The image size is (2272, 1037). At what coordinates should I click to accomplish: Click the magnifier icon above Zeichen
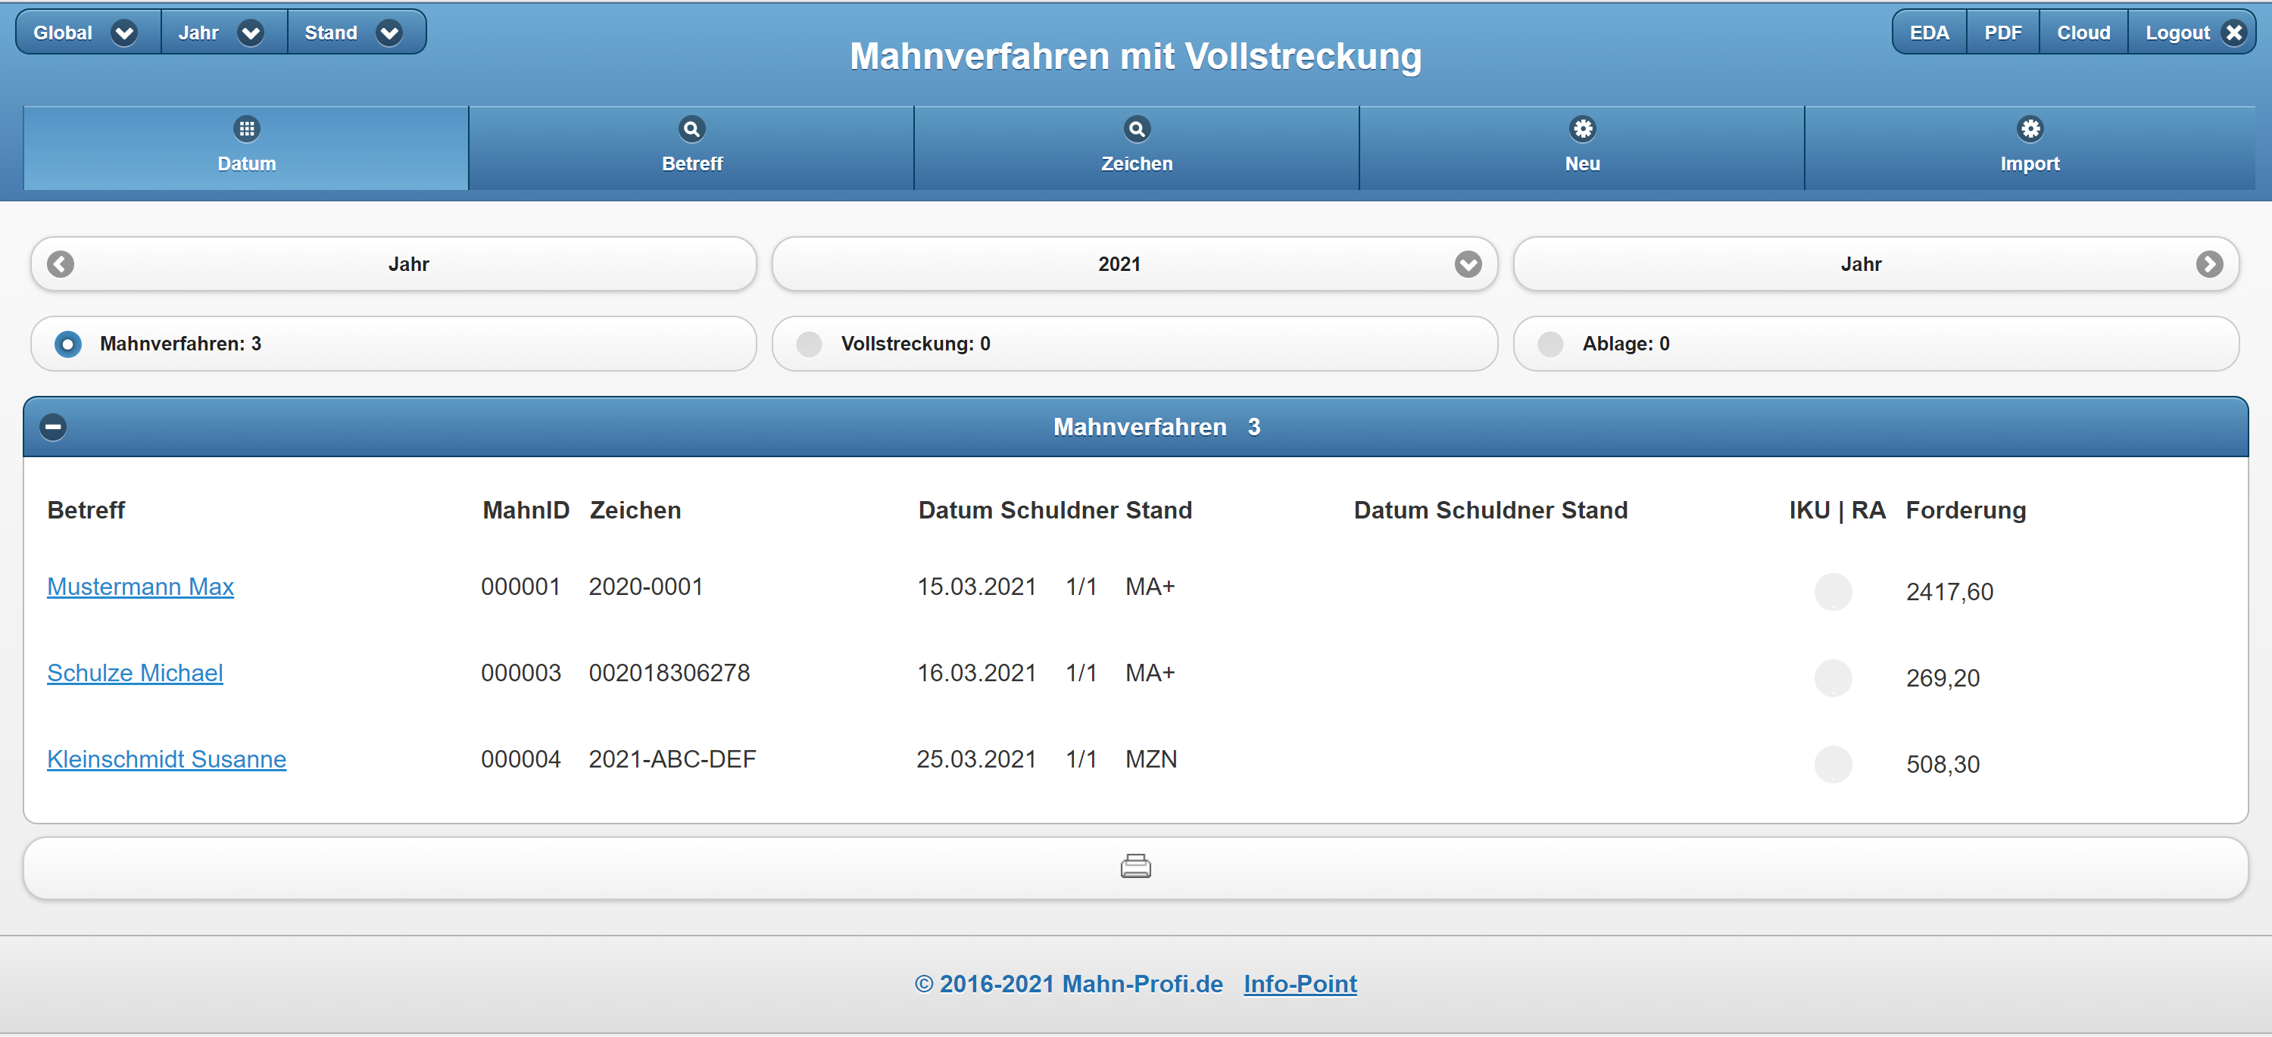tap(1137, 129)
